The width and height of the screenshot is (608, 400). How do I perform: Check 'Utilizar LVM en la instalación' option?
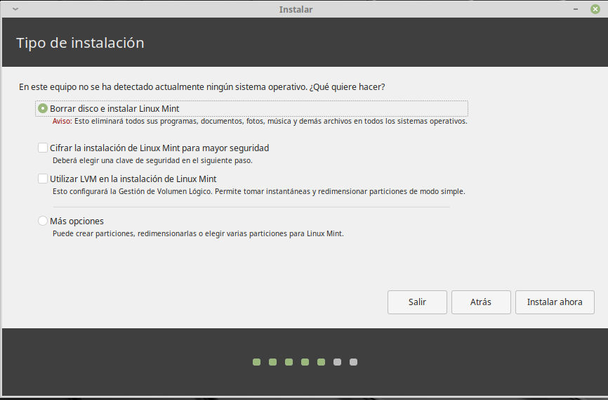coord(43,179)
